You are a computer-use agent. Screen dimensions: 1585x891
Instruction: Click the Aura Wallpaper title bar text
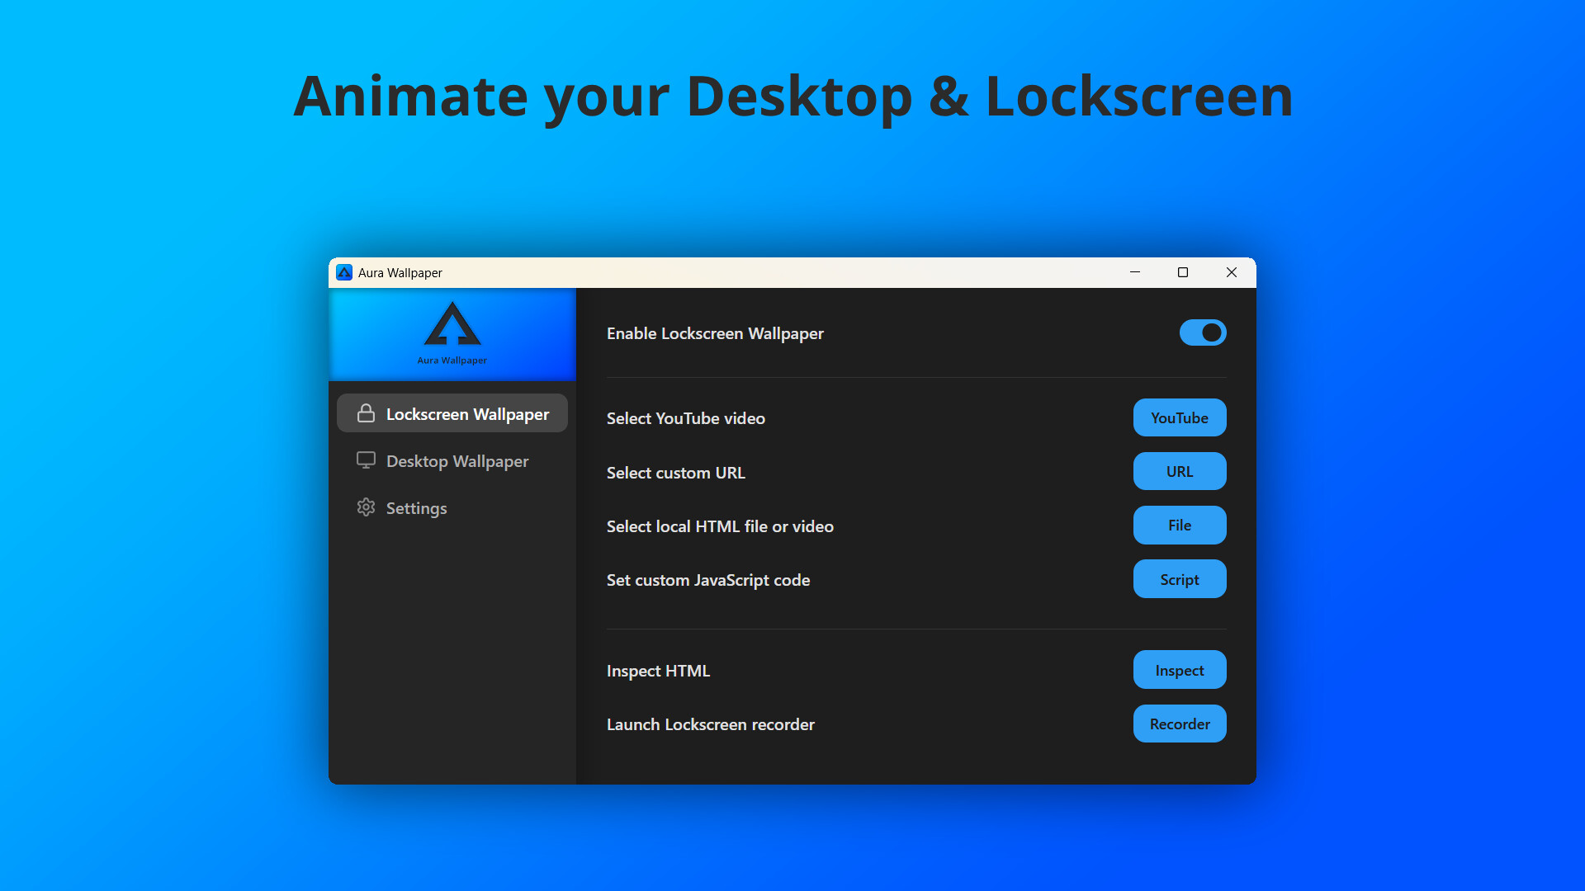[400, 272]
